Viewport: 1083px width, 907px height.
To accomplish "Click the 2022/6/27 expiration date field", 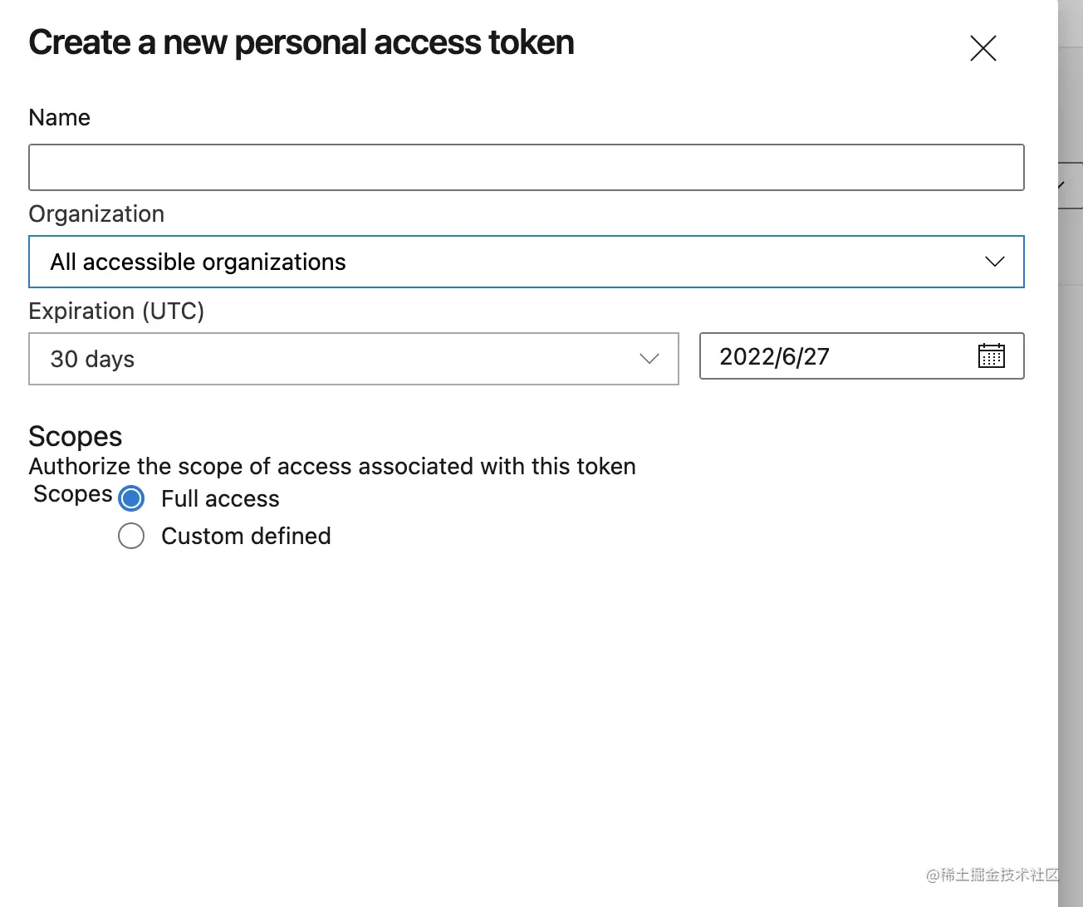I will point(831,356).
